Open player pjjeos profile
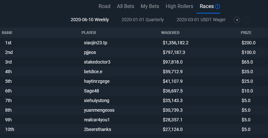The image size is (268, 138). click(90, 52)
